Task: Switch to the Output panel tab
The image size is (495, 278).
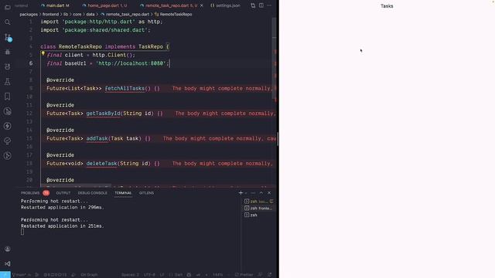Action: point(63,193)
